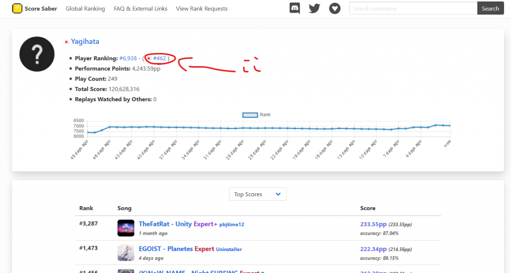The width and height of the screenshot is (511, 273).
Task: Open mapper Uninstaller link
Action: (x=229, y=249)
